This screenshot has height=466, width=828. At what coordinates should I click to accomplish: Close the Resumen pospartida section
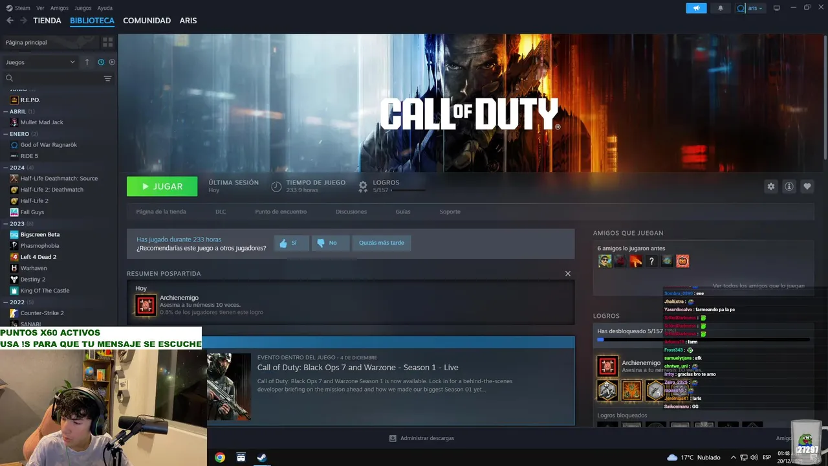tap(568, 274)
